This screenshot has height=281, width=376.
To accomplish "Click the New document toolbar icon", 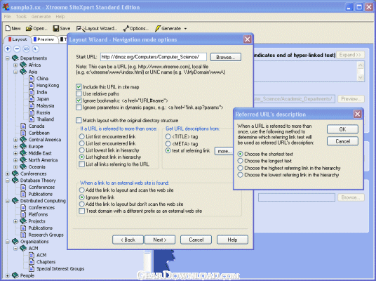I will click(8, 28).
